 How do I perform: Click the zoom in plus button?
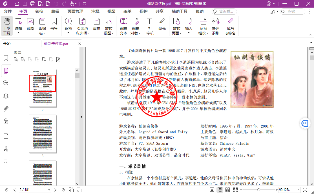click(x=277, y=190)
